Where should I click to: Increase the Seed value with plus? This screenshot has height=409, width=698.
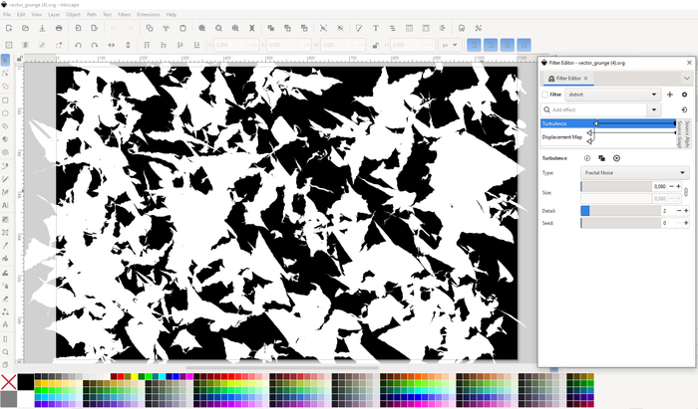[686, 223]
